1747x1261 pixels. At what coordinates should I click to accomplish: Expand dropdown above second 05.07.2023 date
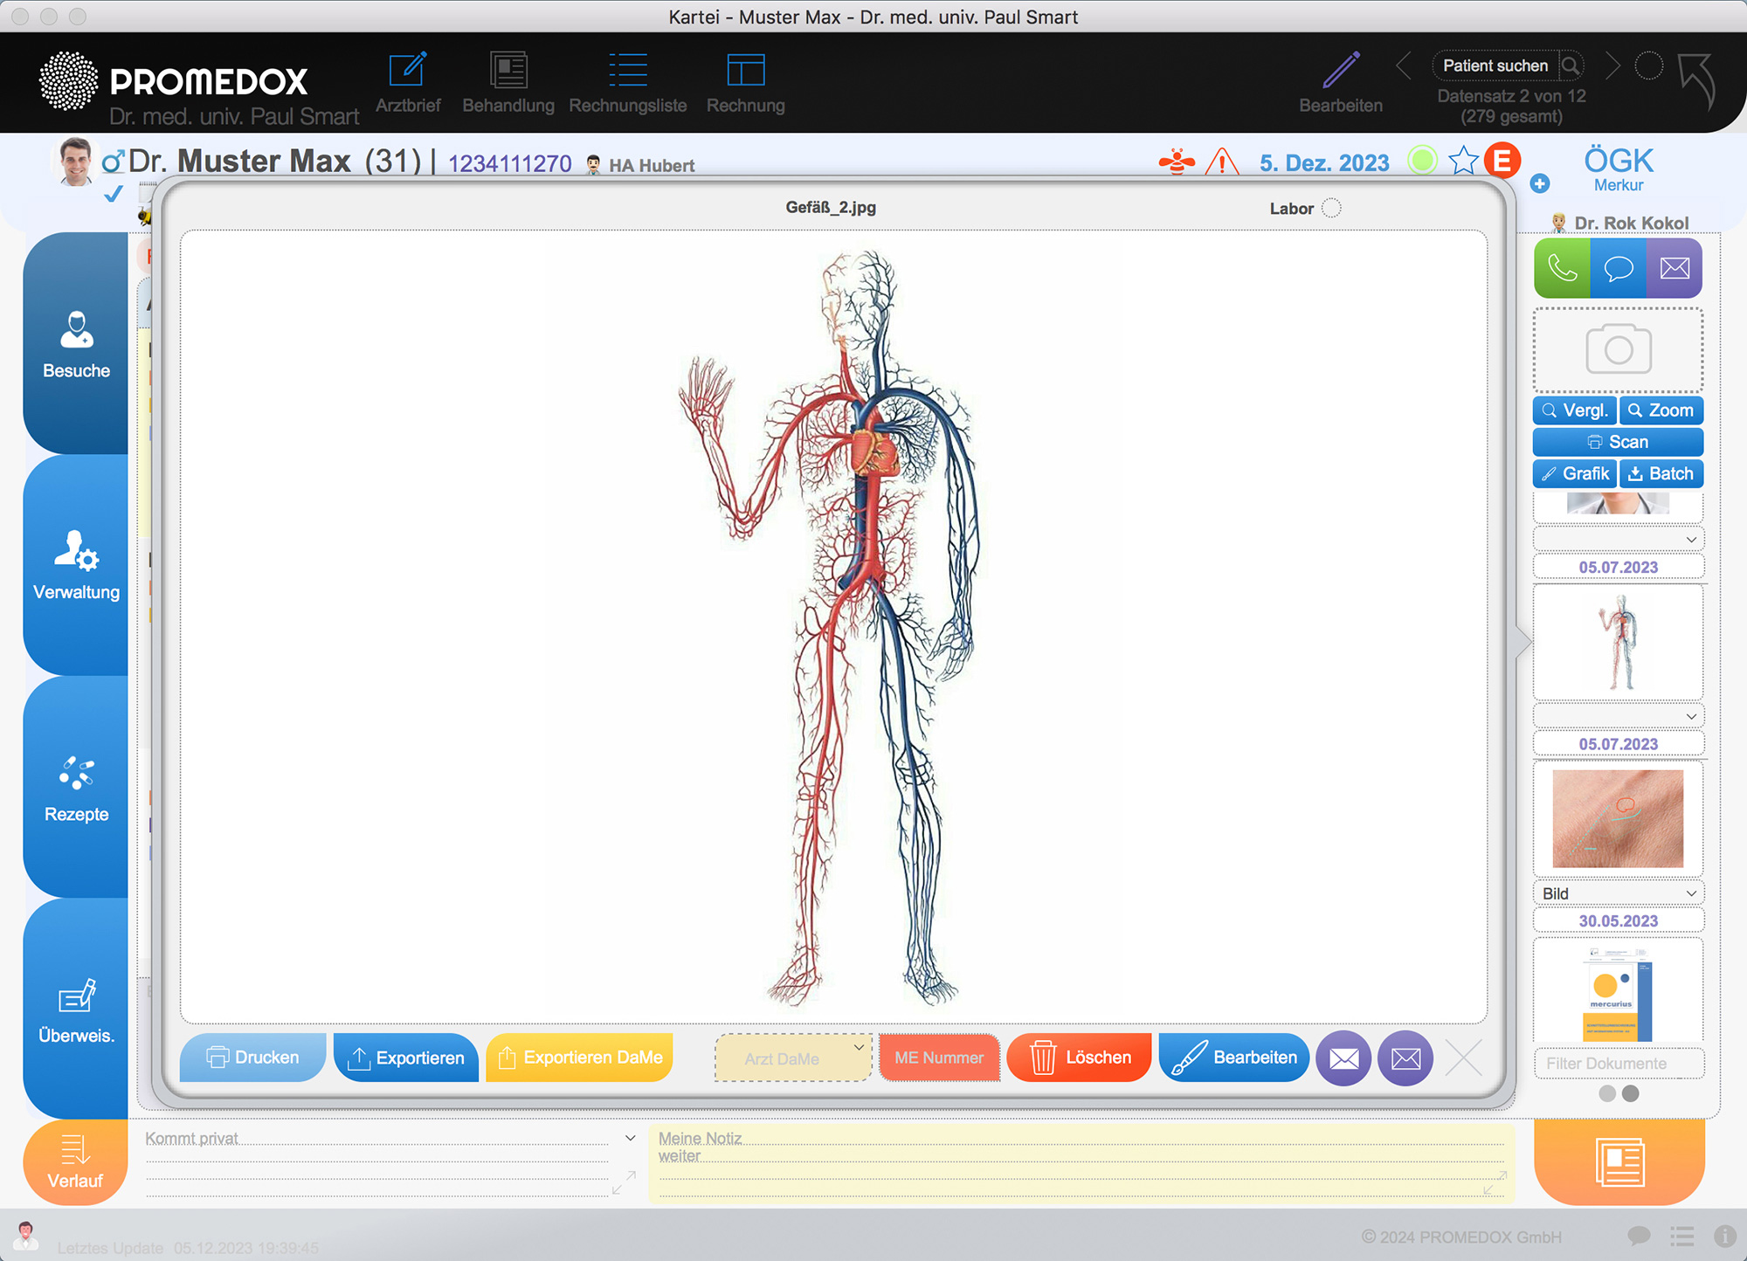coord(1618,716)
